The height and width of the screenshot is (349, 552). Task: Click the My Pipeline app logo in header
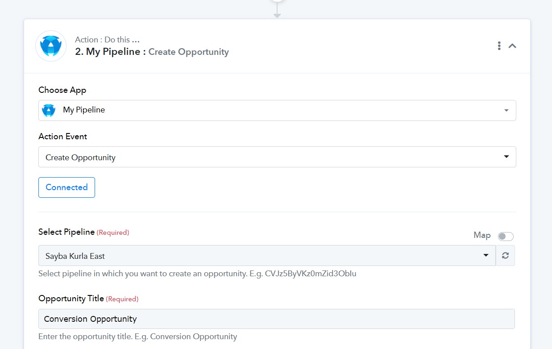click(51, 46)
